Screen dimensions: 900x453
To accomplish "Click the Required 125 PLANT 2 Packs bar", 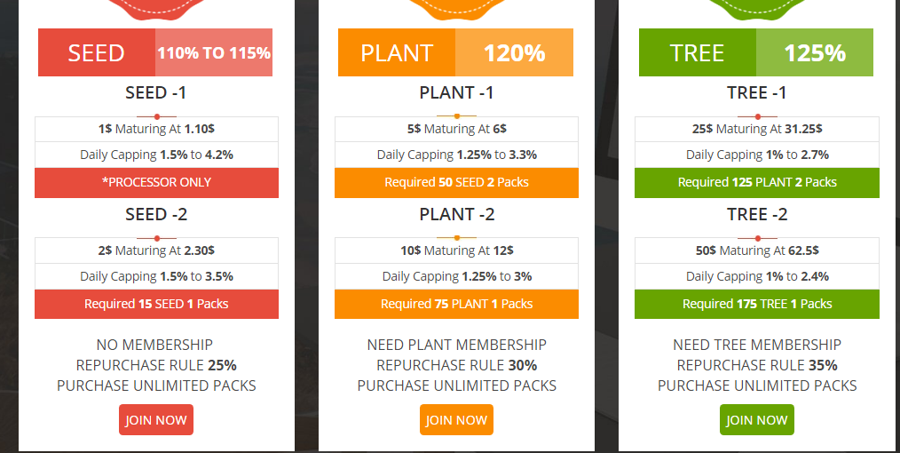I will 757,183.
